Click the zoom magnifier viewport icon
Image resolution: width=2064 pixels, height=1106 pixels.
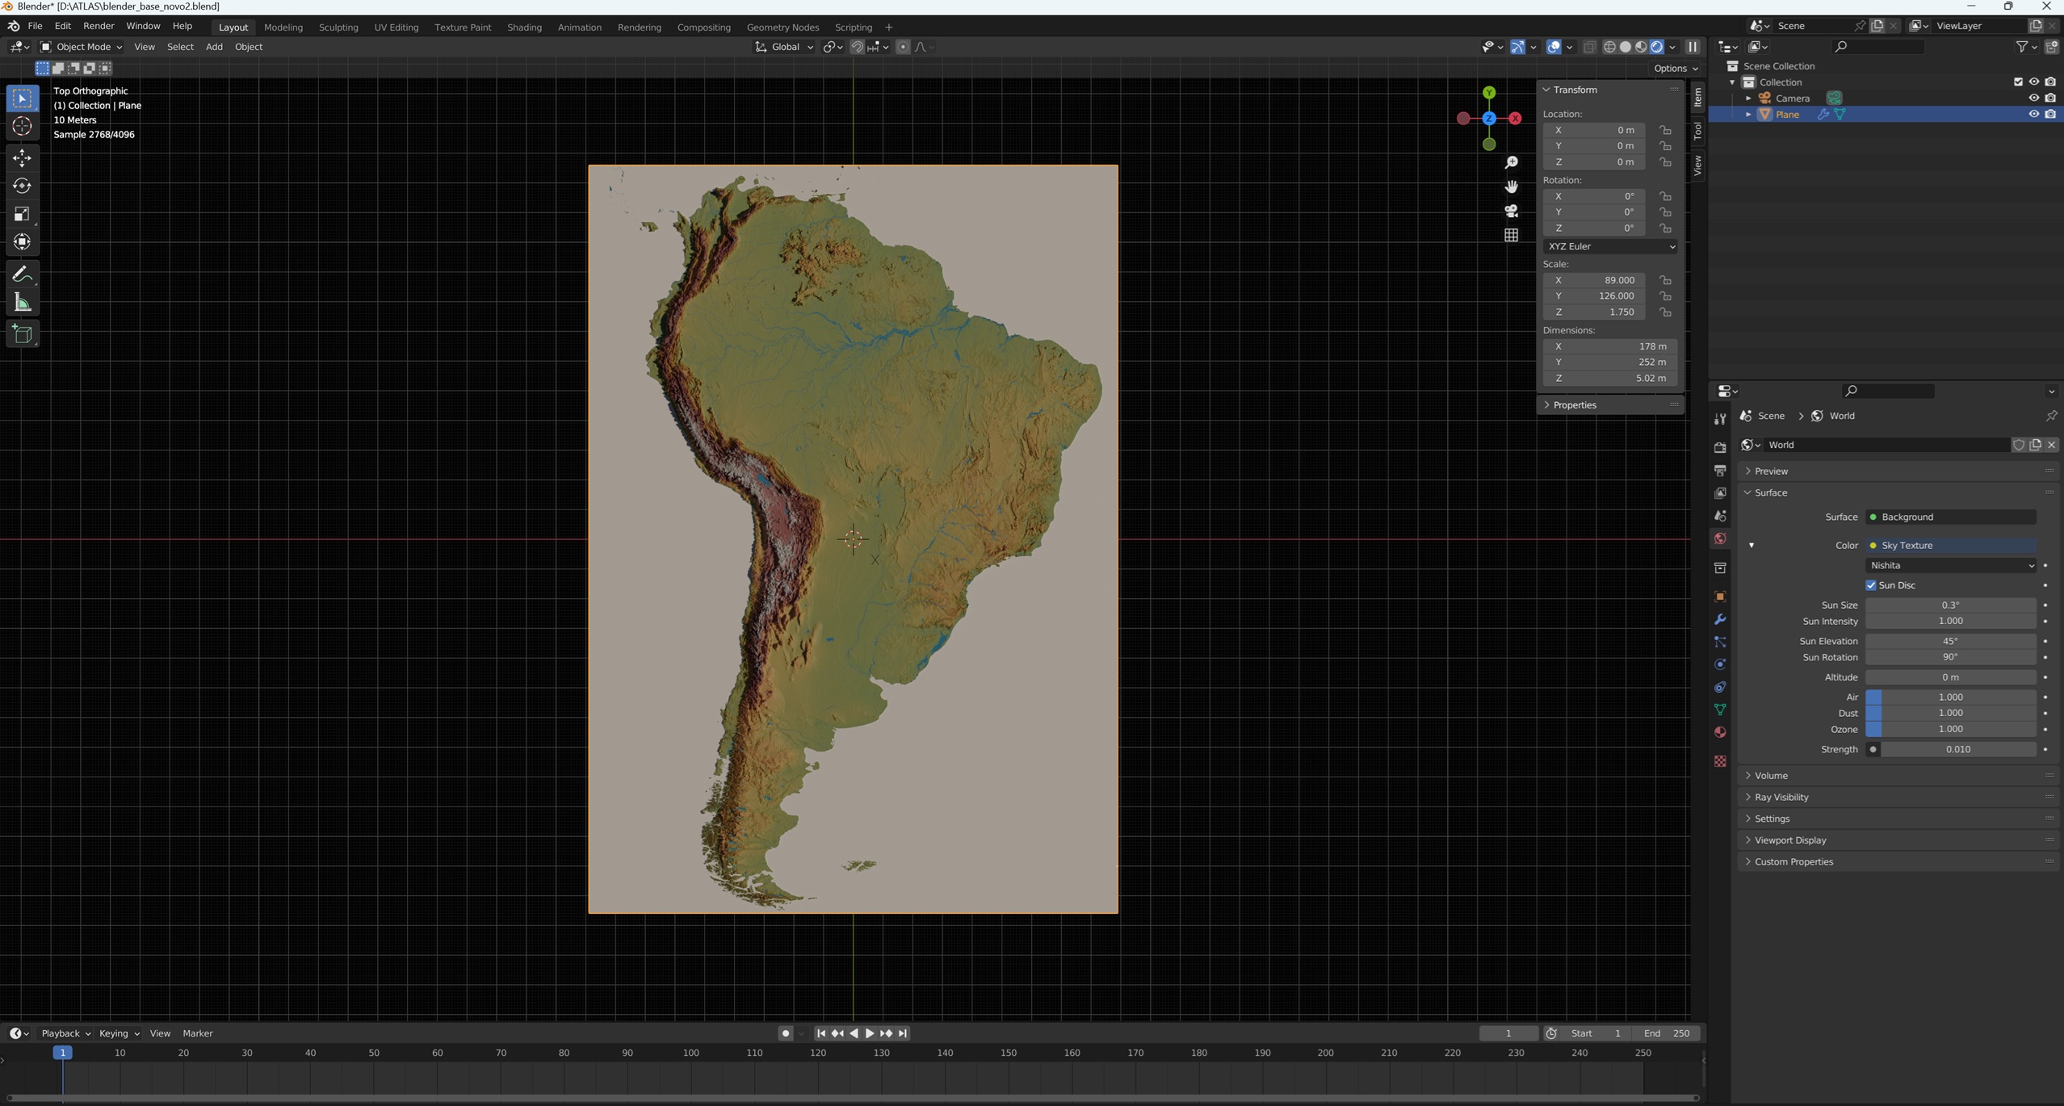[1512, 162]
